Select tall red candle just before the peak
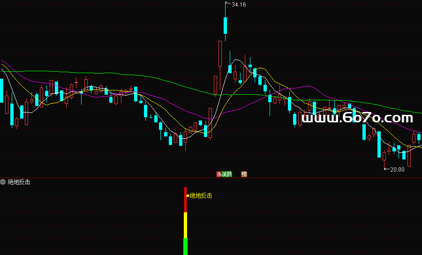 click(x=220, y=54)
